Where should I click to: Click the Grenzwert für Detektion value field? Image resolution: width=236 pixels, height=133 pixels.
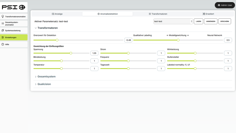[x=128, y=40]
